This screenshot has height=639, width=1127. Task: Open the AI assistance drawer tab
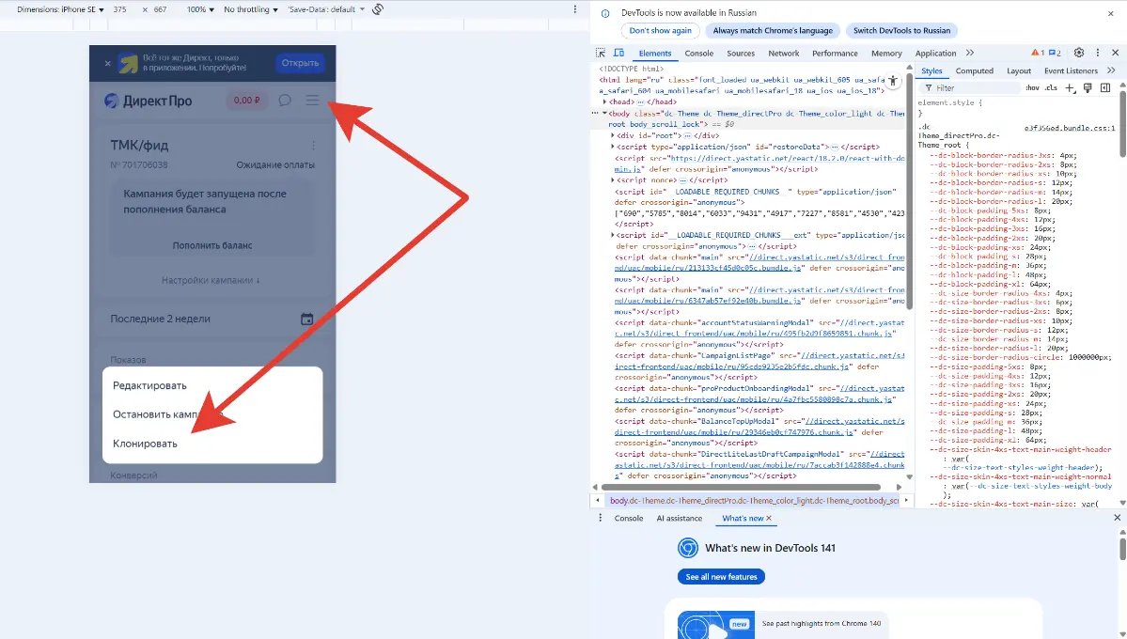(680, 518)
